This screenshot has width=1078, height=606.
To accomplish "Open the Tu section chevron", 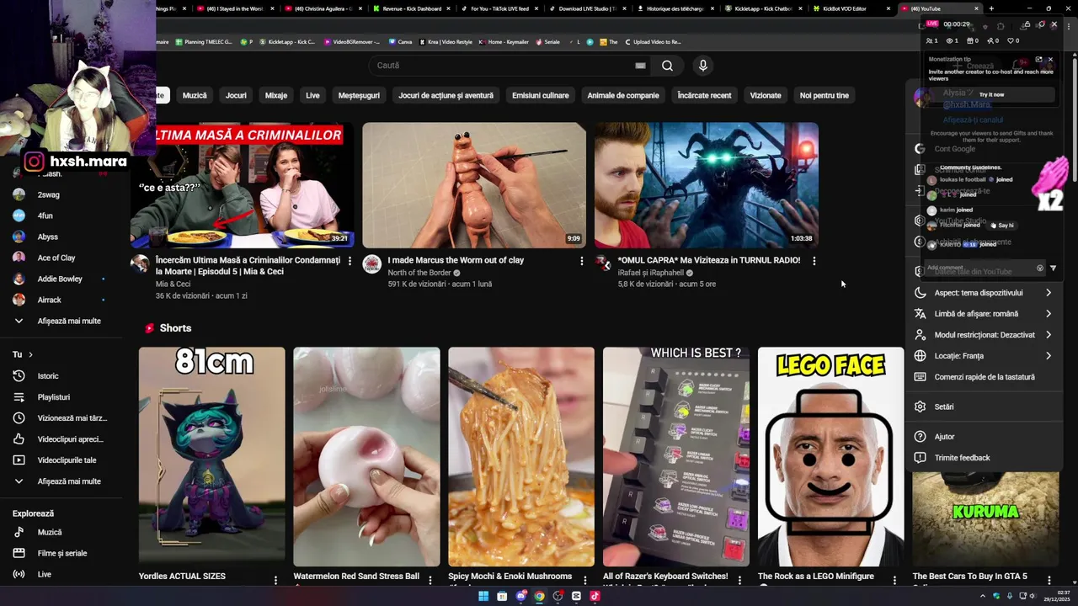I will (x=30, y=354).
